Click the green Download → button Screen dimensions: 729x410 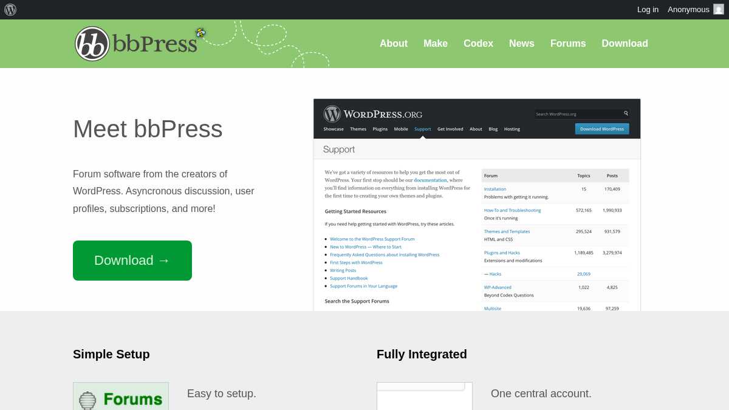tap(132, 261)
